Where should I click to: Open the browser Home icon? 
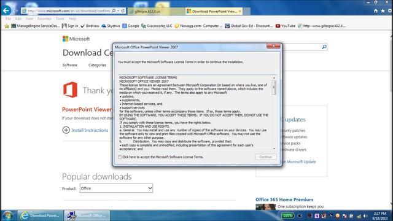coord(376,11)
